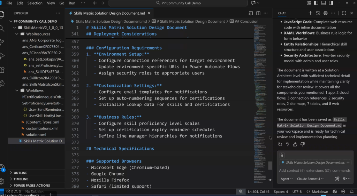
Task: Attach a file using the paperclip icon
Action: click(282, 155)
